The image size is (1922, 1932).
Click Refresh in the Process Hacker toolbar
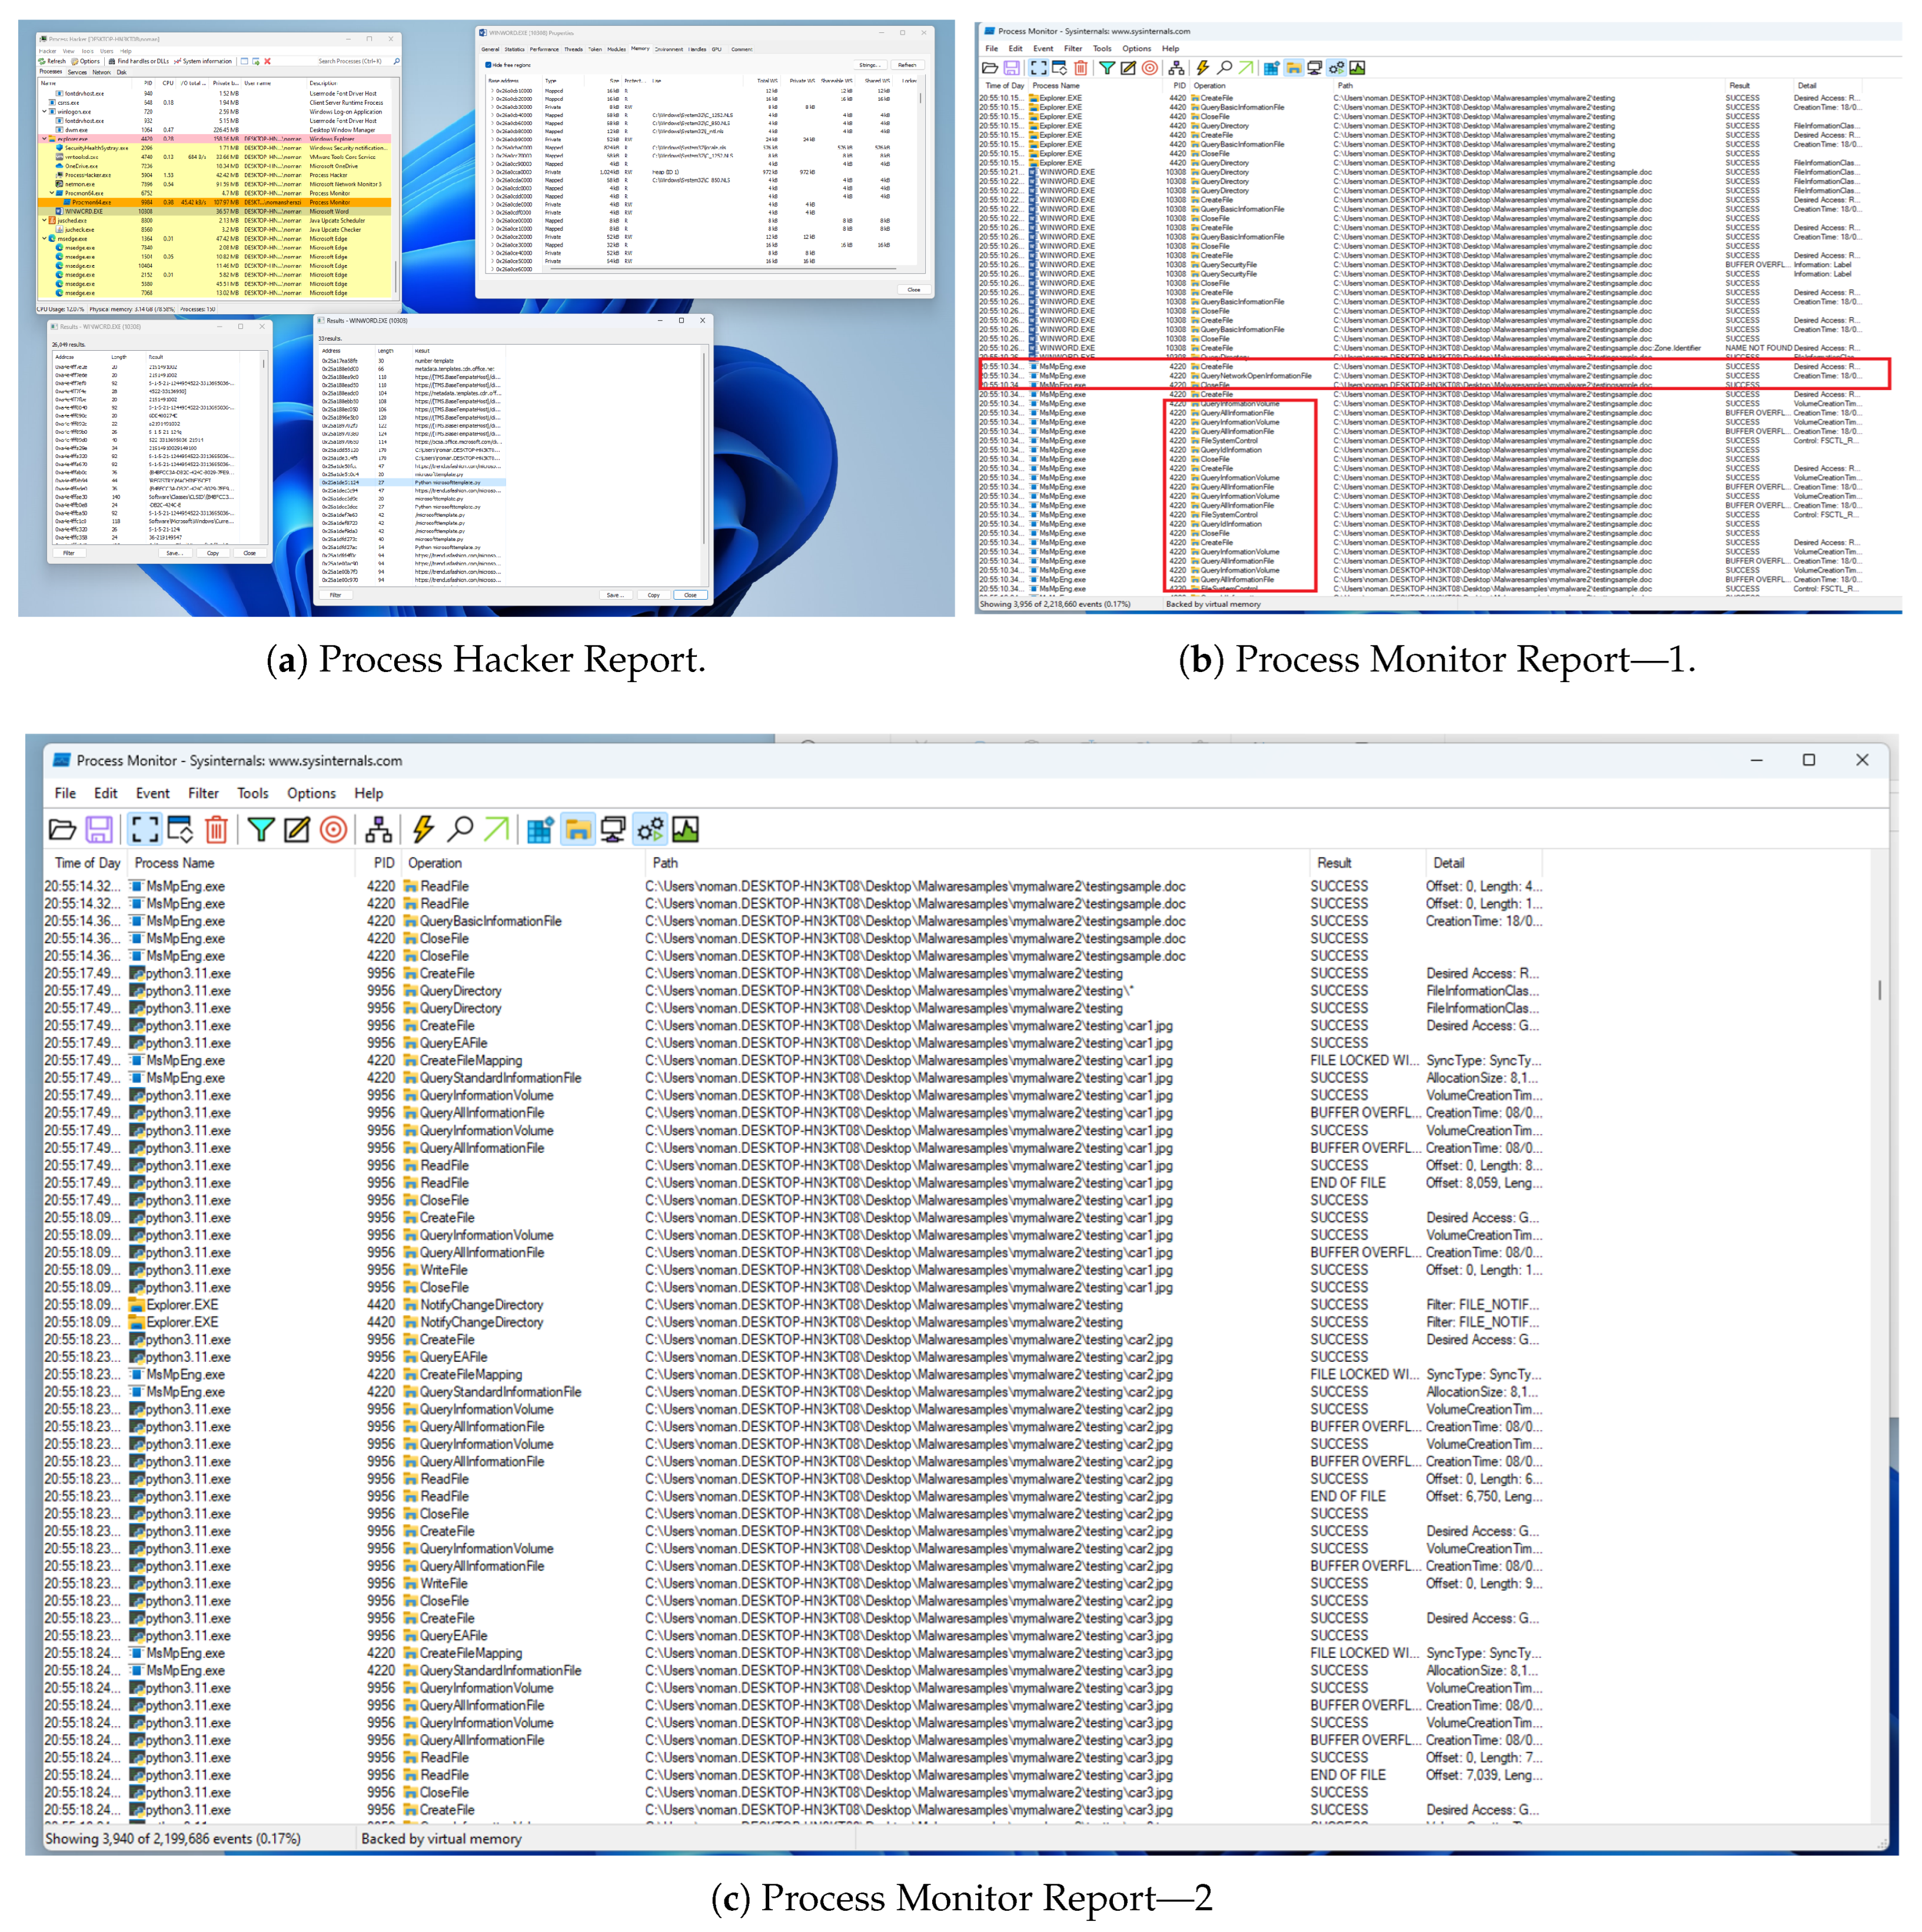click(53, 61)
